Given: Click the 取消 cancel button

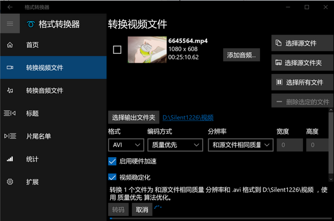Looking at the screenshot, I should click(x=142, y=210).
